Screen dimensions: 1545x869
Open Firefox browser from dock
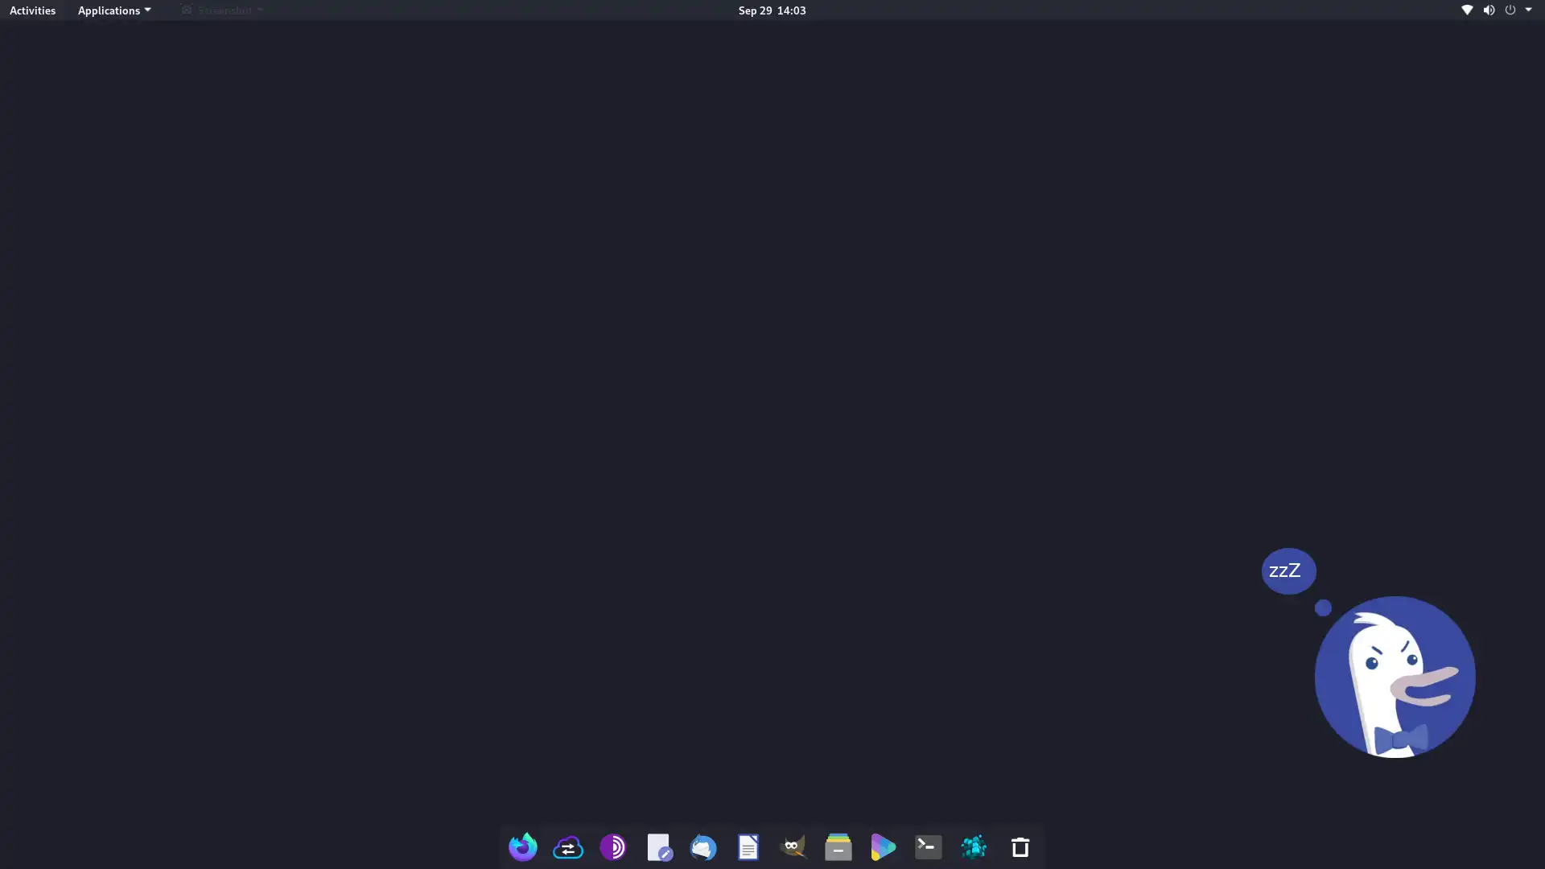tap(523, 846)
